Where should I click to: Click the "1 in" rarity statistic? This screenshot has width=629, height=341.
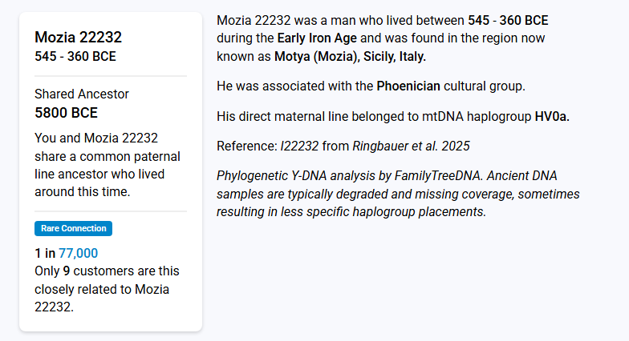[x=45, y=253]
